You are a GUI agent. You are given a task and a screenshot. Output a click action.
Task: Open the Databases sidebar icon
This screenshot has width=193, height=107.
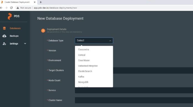[4, 28]
